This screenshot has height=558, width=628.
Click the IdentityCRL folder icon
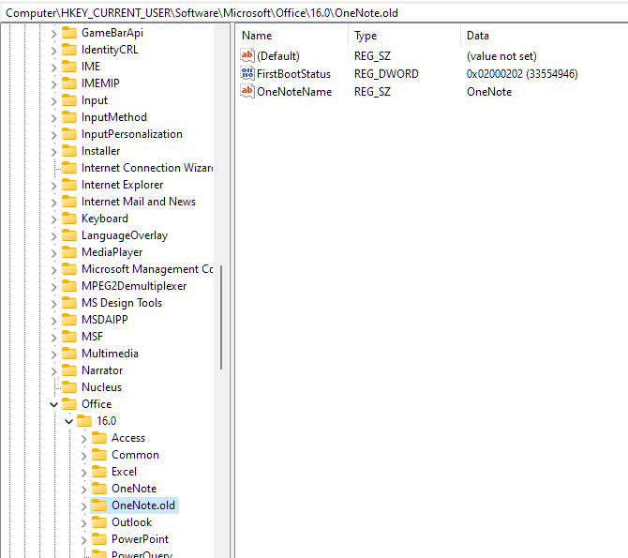(x=69, y=50)
